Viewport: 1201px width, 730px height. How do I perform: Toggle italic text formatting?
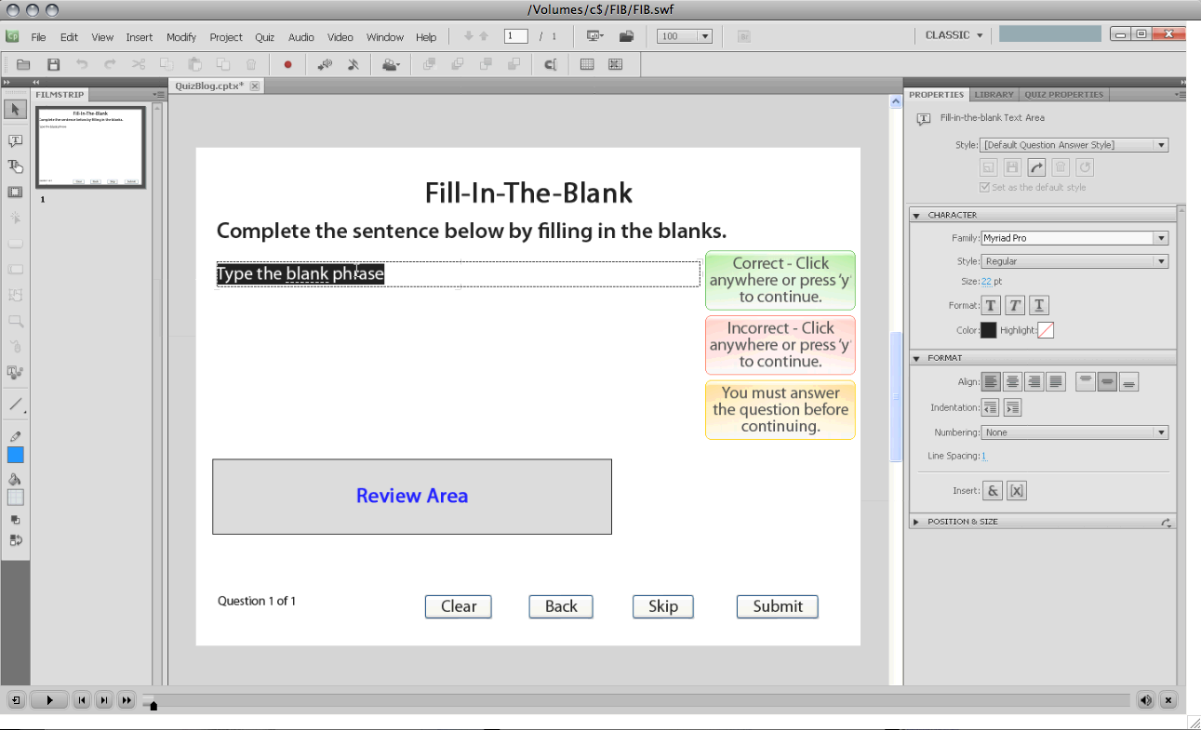[1015, 305]
